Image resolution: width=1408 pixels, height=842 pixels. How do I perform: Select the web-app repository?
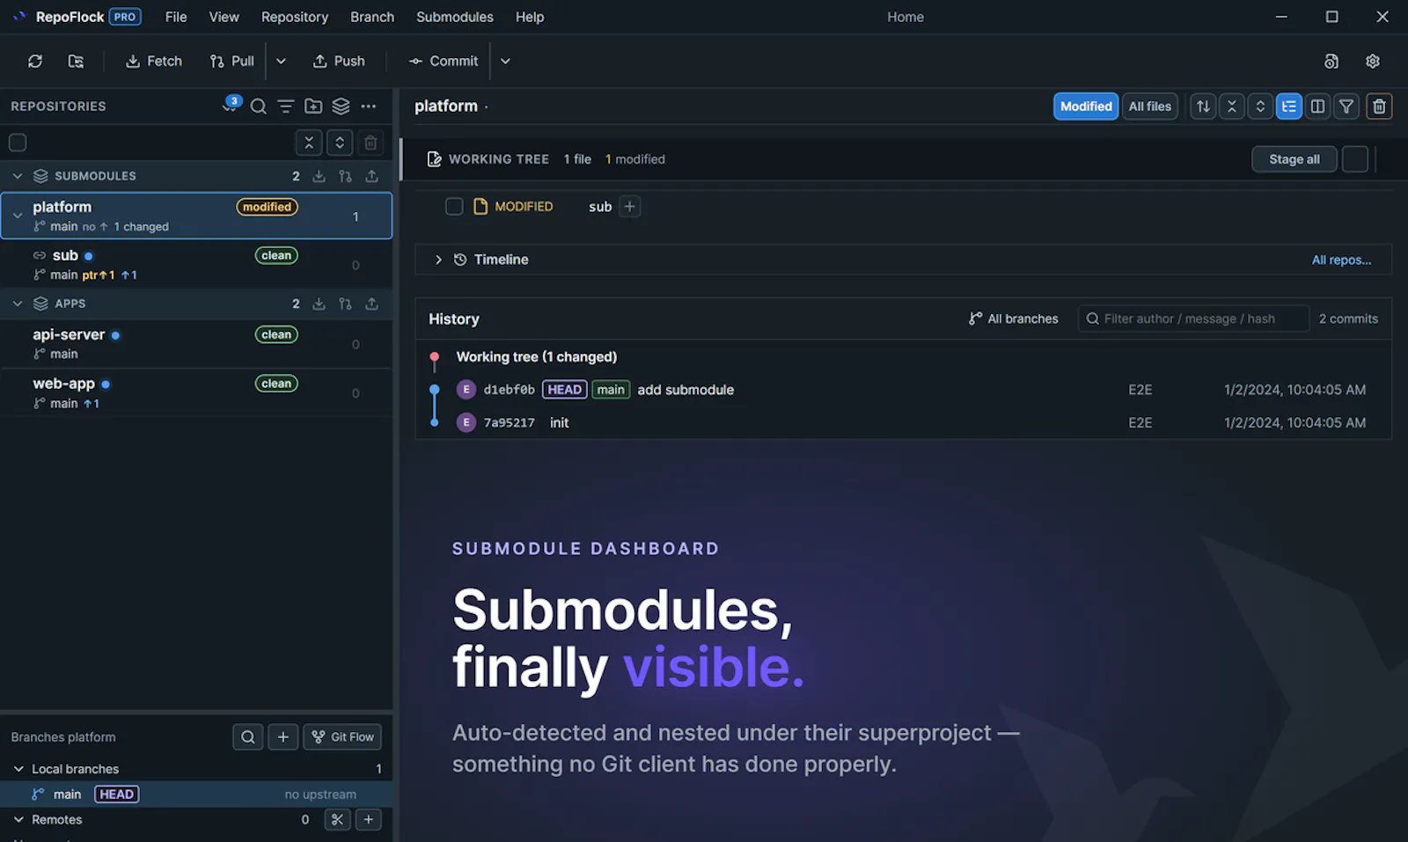(x=196, y=392)
